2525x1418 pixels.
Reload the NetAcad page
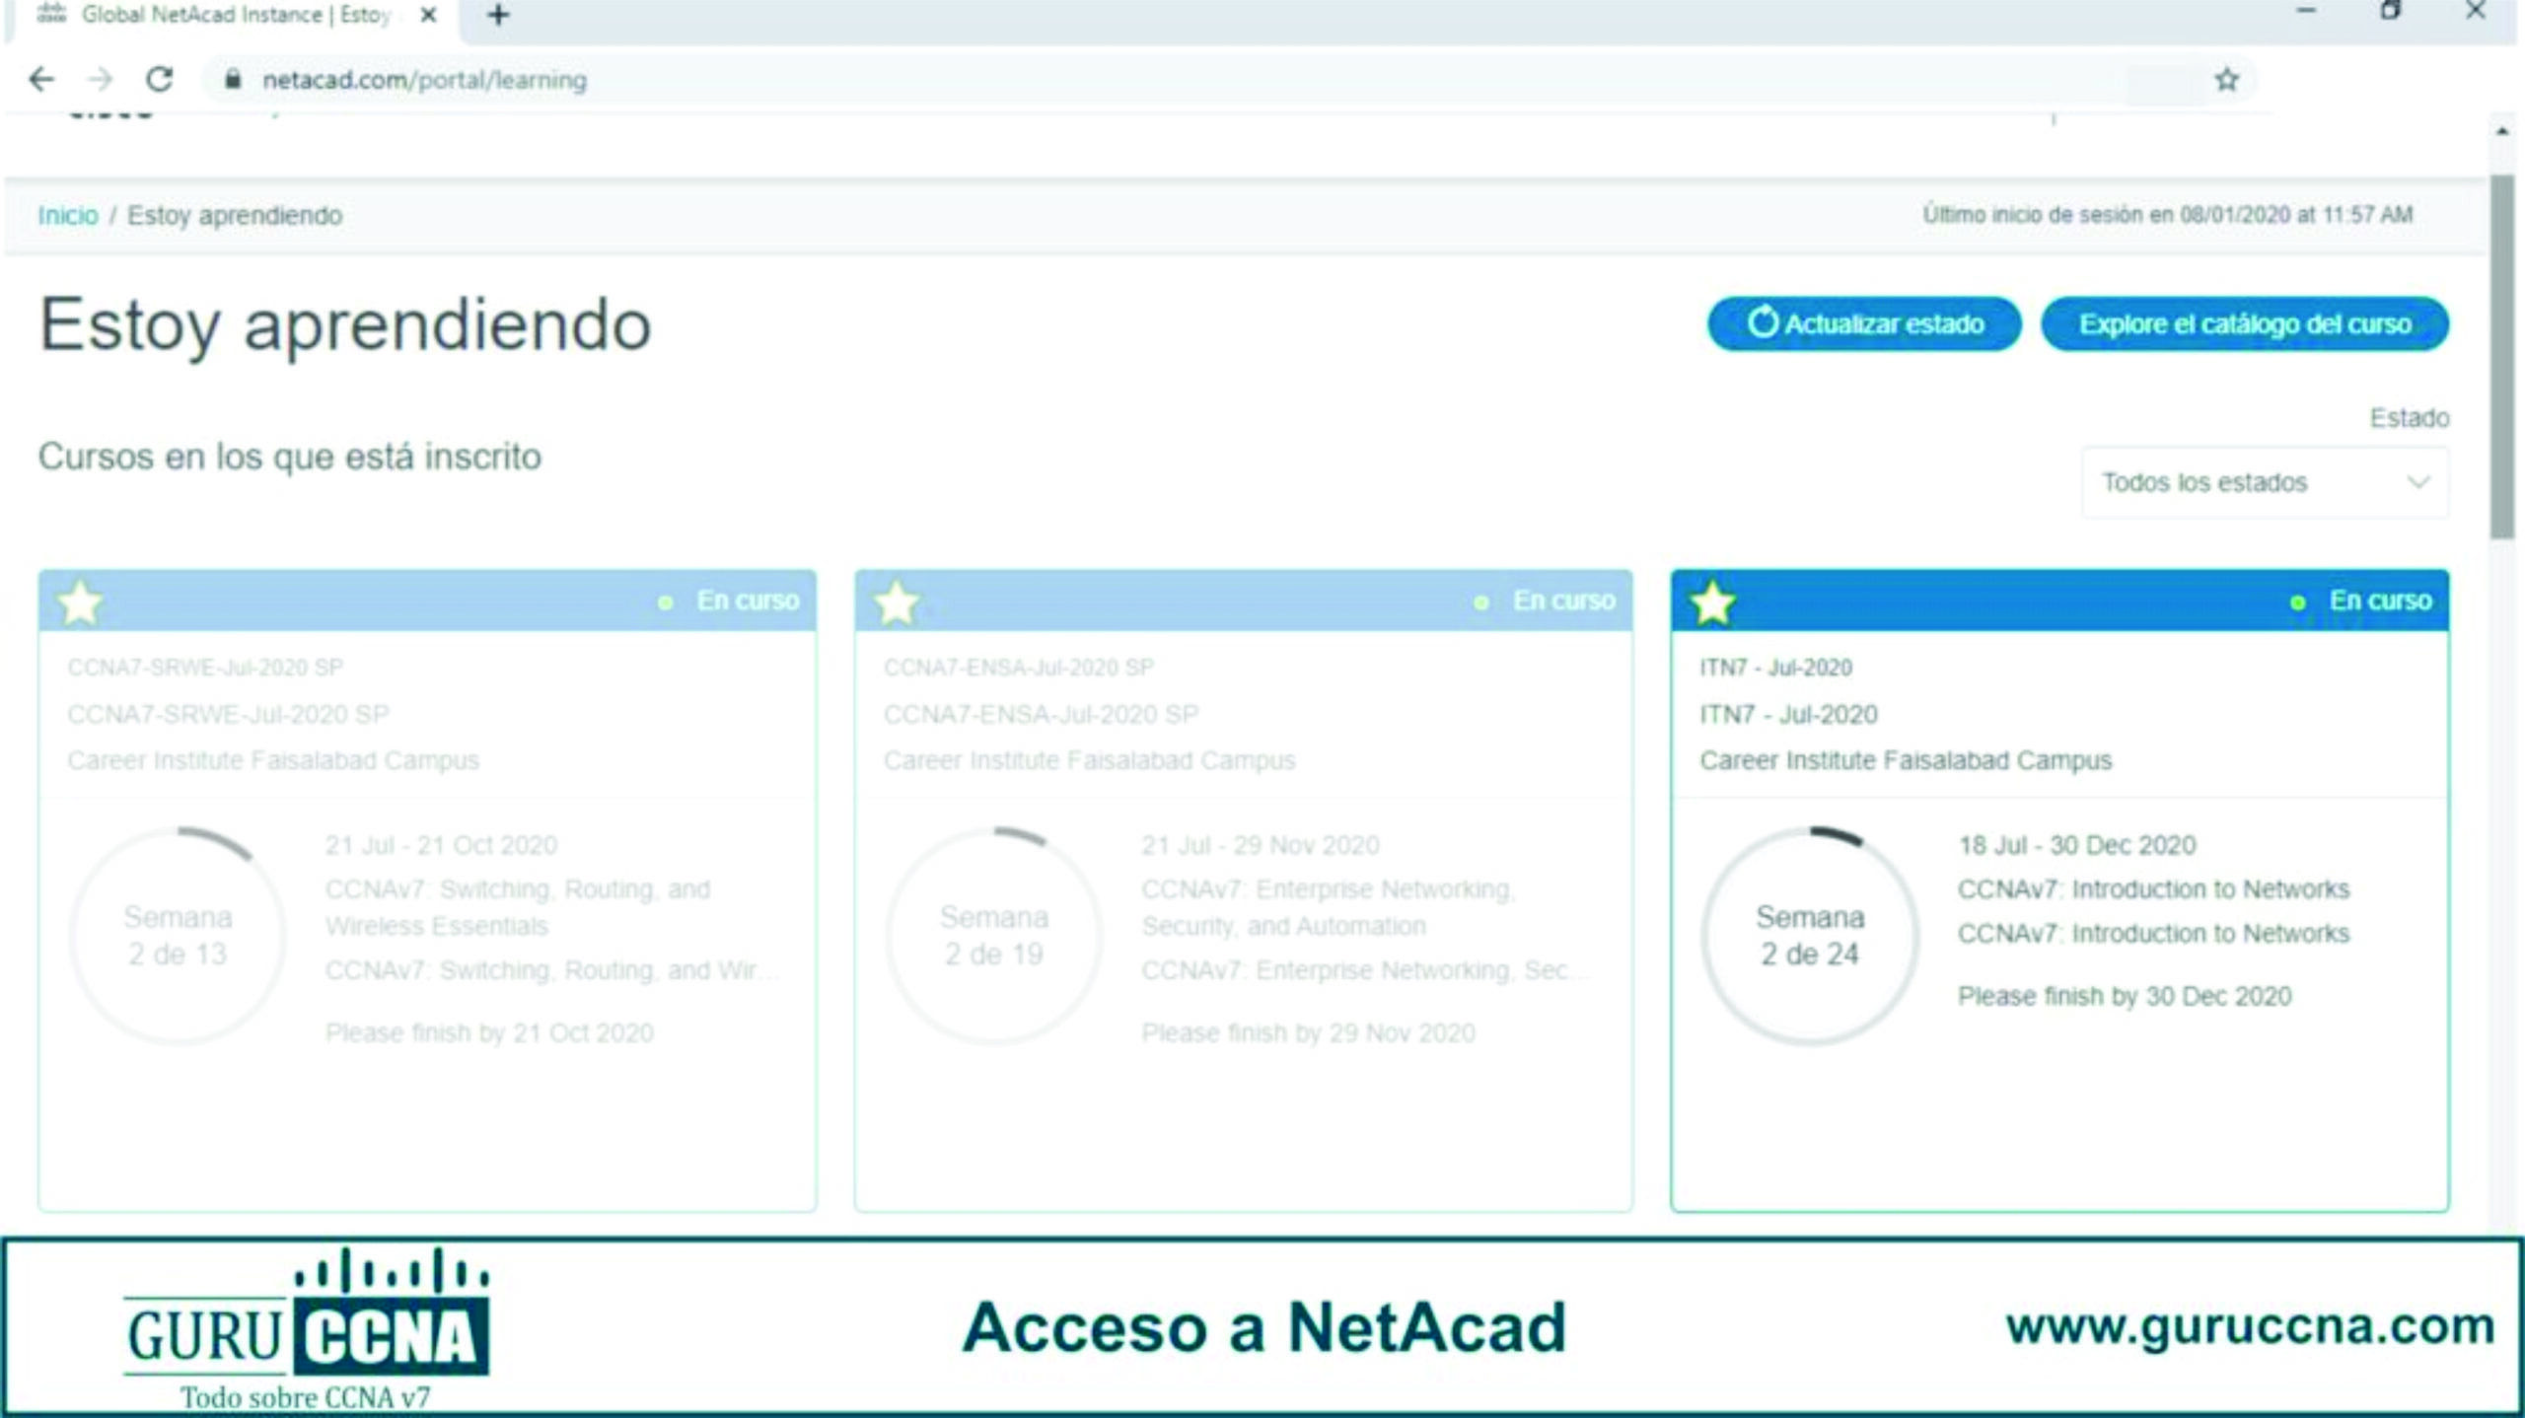coord(160,79)
